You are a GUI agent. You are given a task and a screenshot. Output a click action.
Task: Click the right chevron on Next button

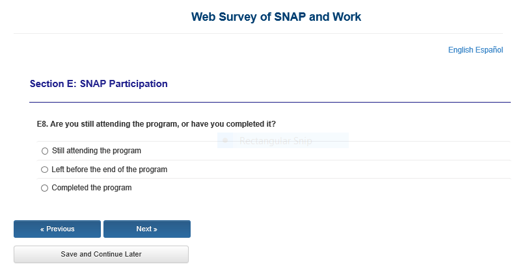point(155,229)
